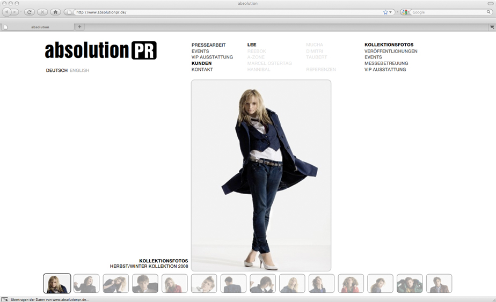
Task: Select the last thumbnail in the gallery strip
Action: click(439, 283)
